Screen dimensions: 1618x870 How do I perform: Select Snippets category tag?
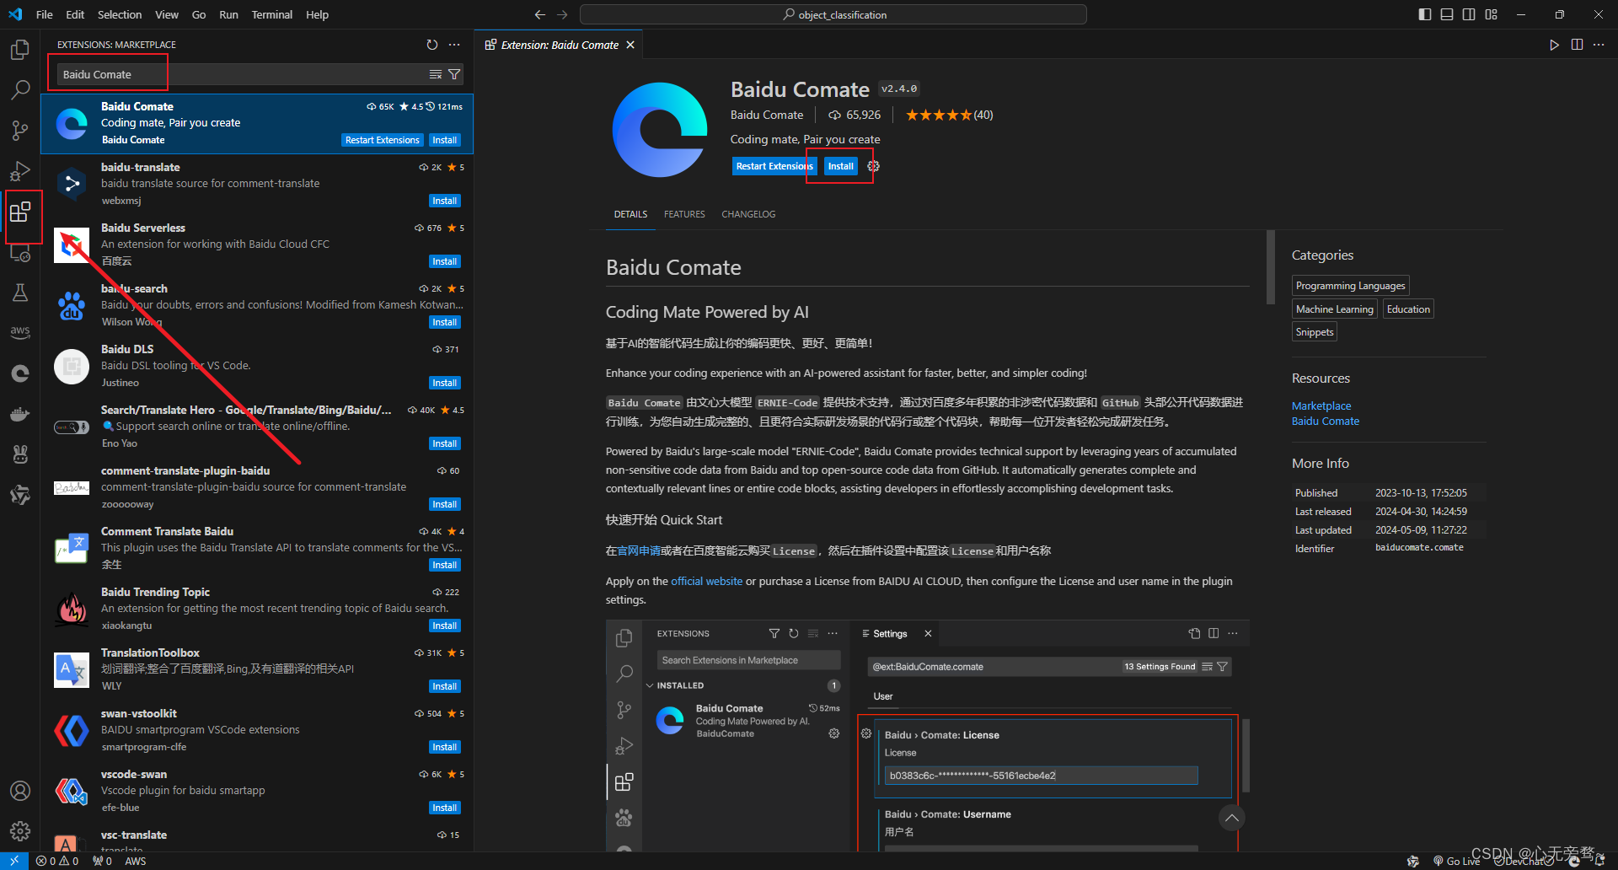(x=1314, y=332)
